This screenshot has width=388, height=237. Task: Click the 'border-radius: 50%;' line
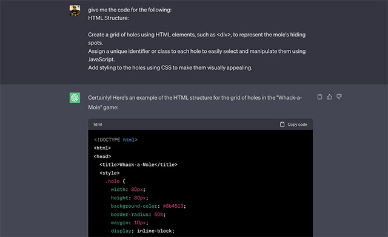click(x=138, y=215)
